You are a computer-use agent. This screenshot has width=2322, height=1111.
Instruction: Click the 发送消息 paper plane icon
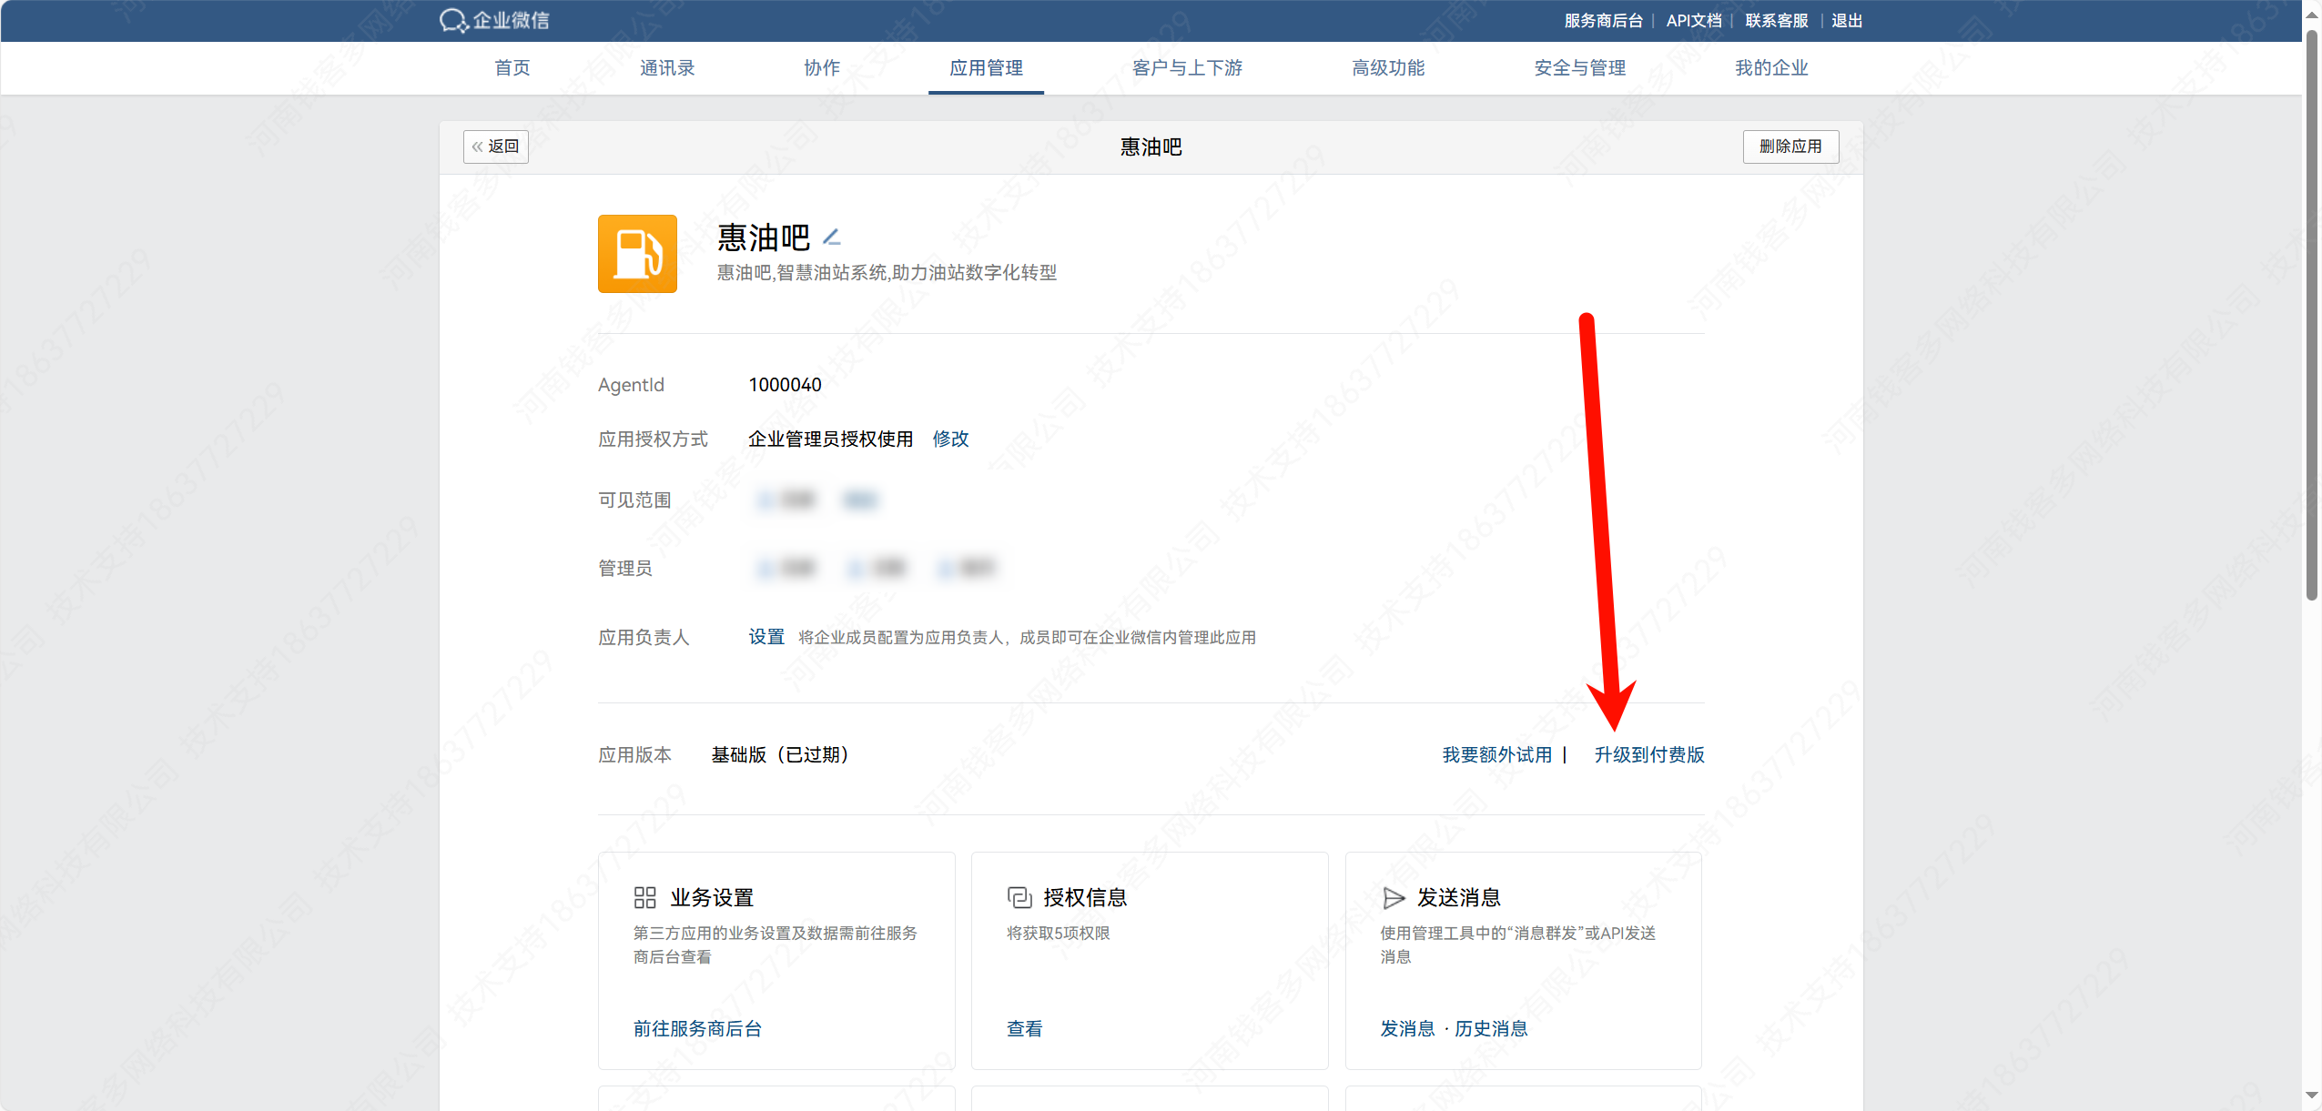tap(1393, 897)
